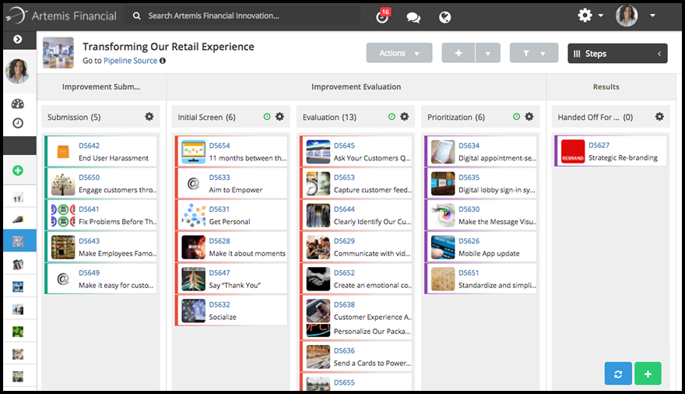
Task: Open the Actions dropdown
Action: (399, 53)
